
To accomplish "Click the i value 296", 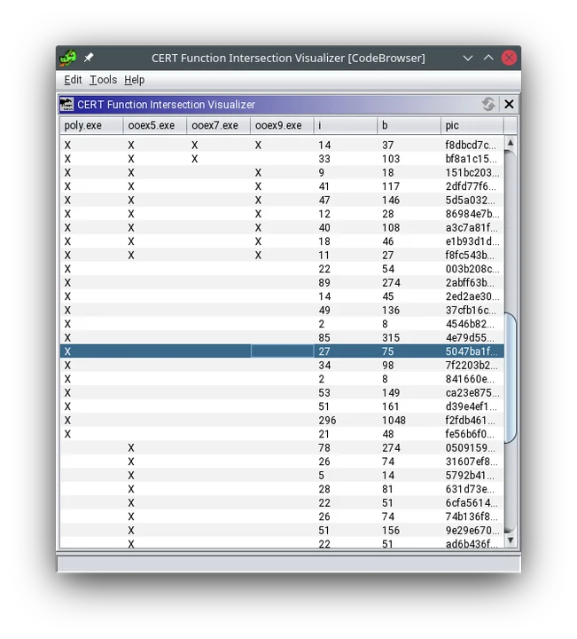I will point(327,421).
